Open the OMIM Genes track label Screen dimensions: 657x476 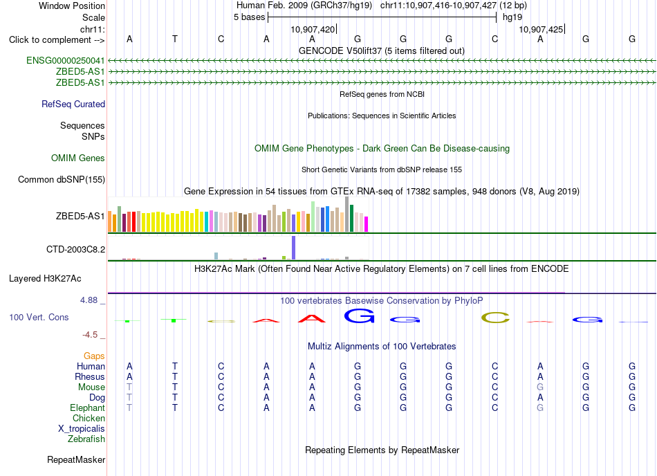tap(77, 158)
